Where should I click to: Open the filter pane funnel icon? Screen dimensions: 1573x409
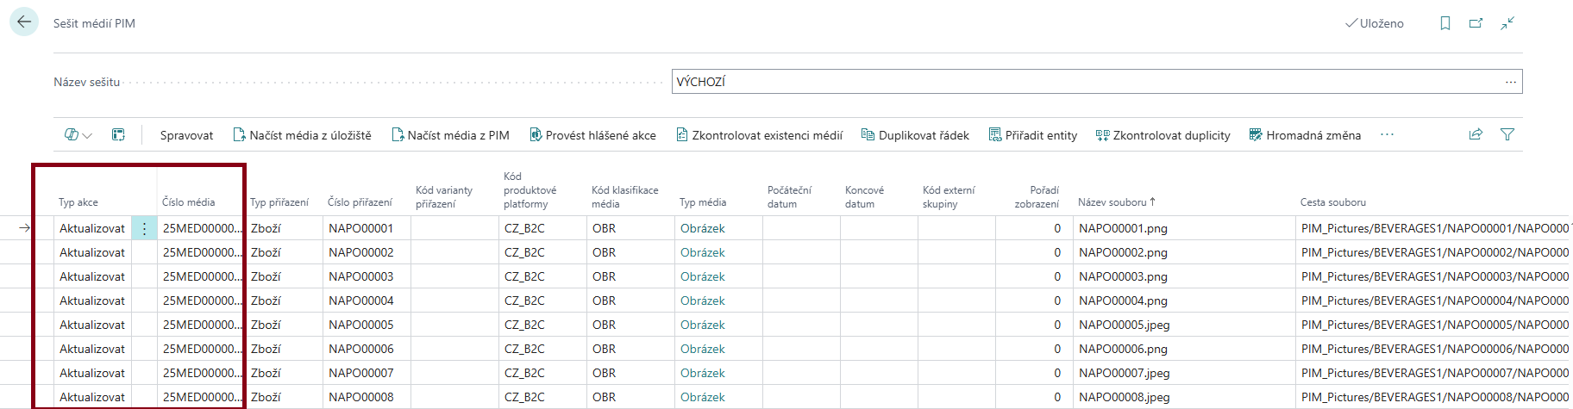(1507, 134)
